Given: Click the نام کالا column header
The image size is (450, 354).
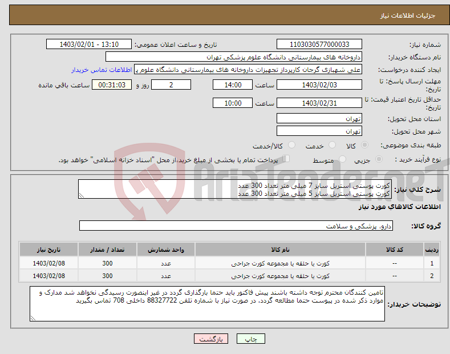Looking at the screenshot, I should coord(280,250).
